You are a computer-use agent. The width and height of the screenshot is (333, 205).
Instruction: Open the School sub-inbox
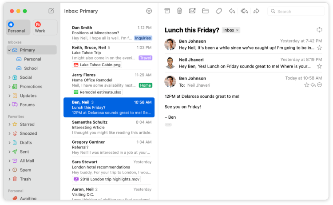[x=32, y=68]
